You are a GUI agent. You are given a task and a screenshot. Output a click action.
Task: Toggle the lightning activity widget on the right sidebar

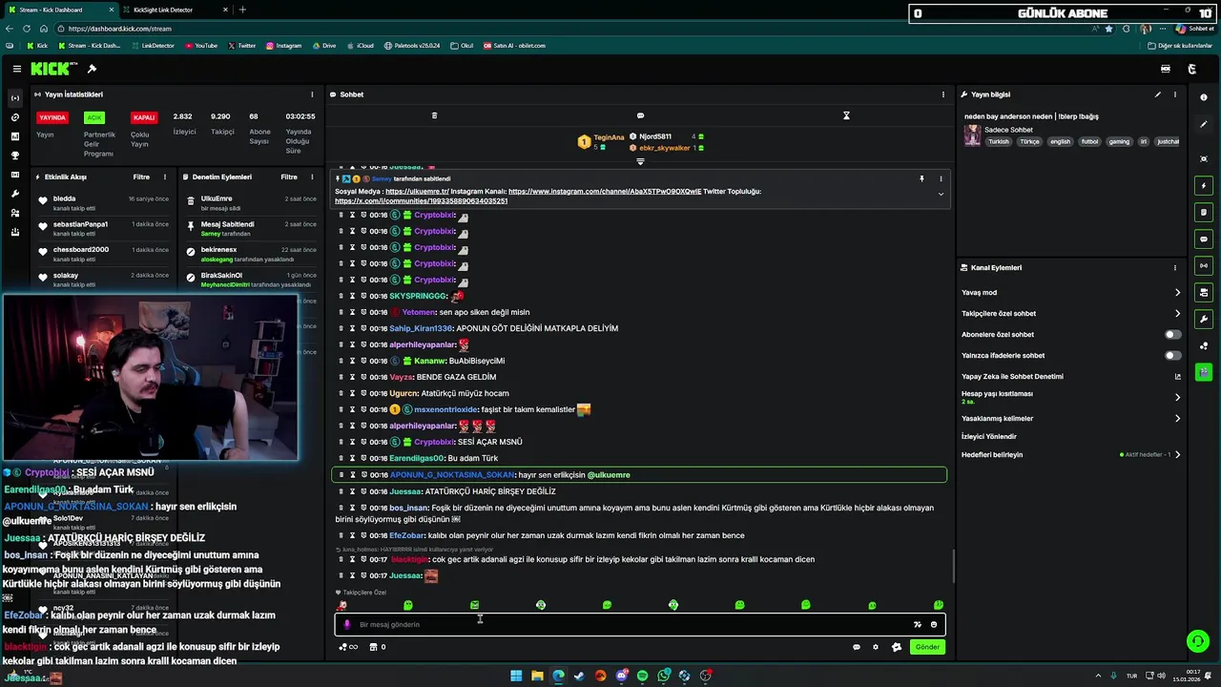(x=1204, y=185)
